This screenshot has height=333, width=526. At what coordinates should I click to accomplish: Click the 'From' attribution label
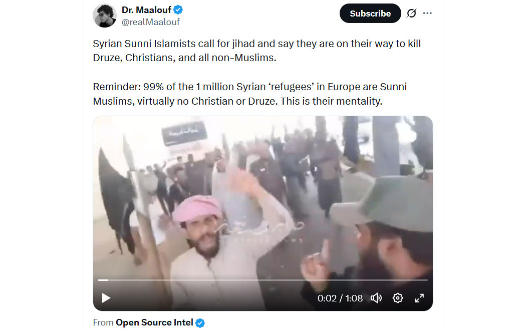[x=103, y=322]
